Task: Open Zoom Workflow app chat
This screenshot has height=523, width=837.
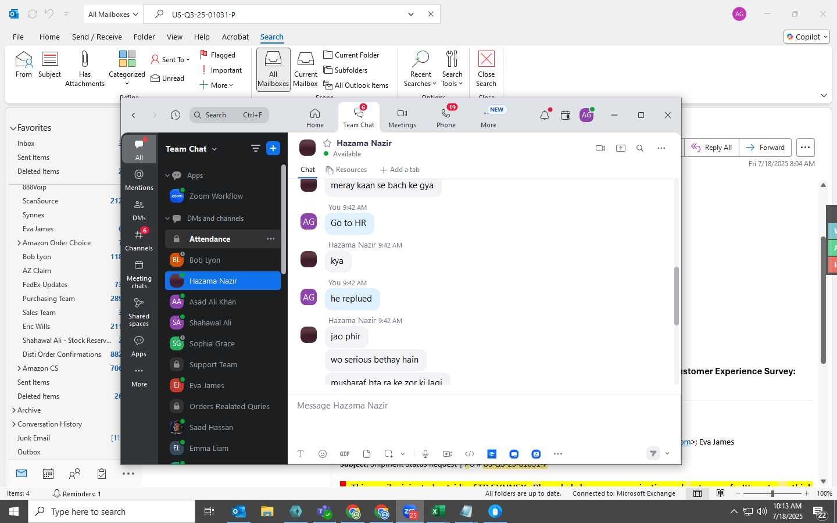Action: pyautogui.click(x=223, y=196)
